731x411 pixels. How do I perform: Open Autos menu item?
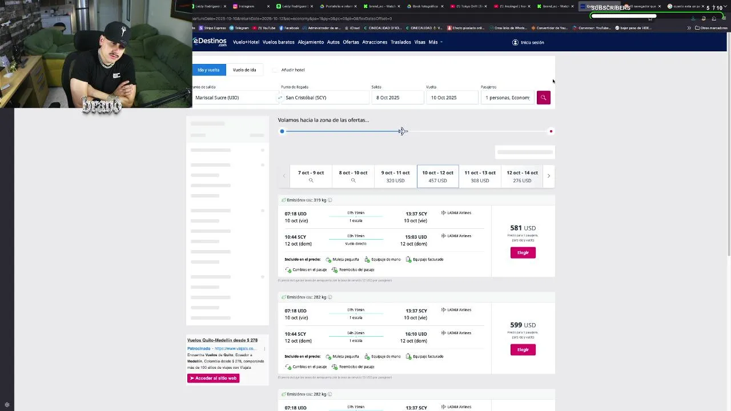pos(333,42)
